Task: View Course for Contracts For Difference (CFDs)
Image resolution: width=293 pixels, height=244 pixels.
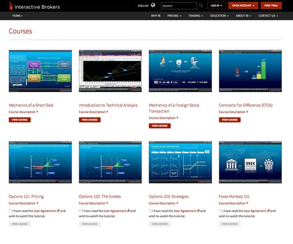Action: [x=230, y=120]
